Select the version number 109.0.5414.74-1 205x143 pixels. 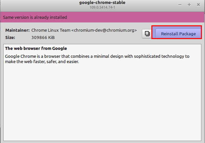[x=102, y=7]
